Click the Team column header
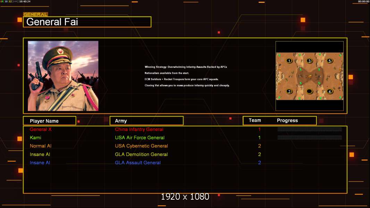Image resolution: width=370 pixels, height=208 pixels. pos(255,120)
